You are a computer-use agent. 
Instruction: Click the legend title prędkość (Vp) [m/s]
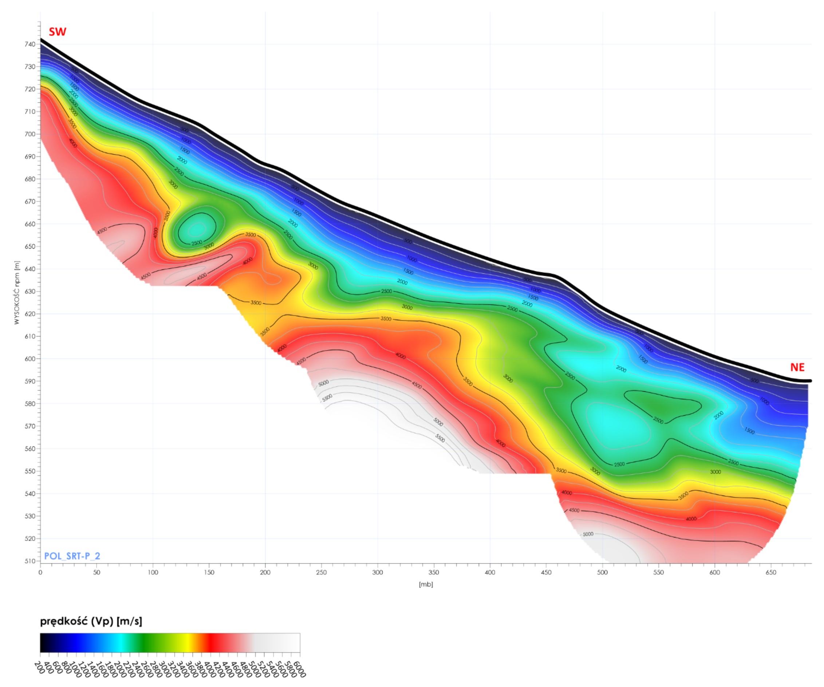point(91,621)
